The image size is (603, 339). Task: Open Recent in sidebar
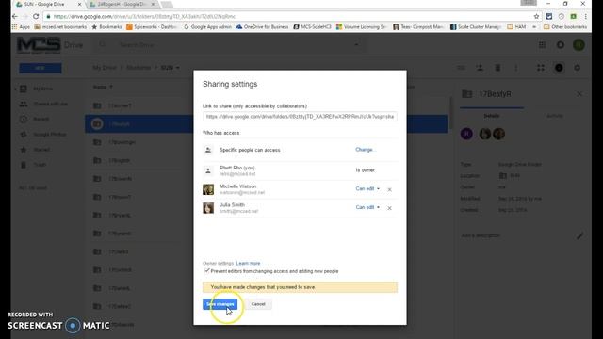click(x=41, y=120)
